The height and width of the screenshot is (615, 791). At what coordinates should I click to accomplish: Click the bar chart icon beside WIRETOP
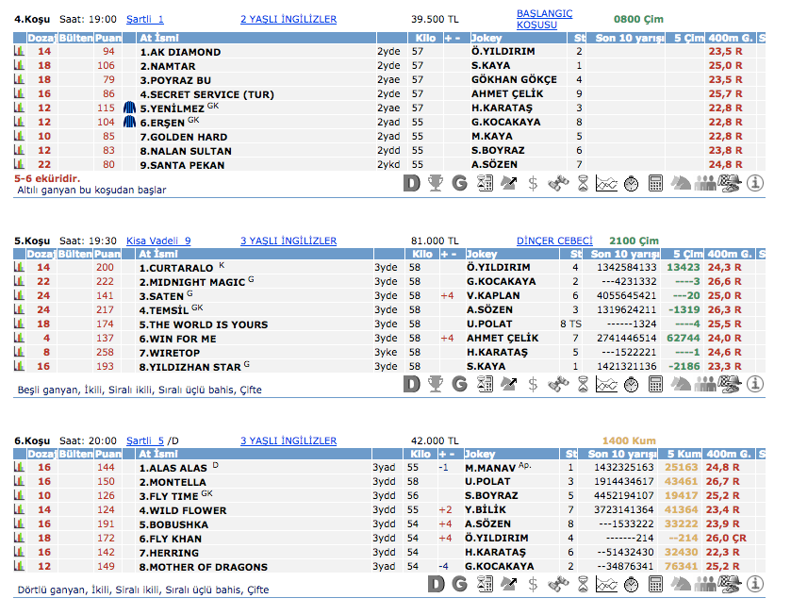point(19,352)
